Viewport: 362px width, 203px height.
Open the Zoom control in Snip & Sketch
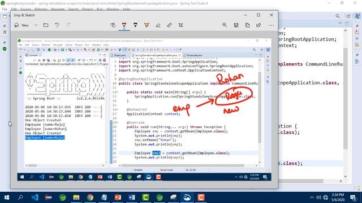[x=225, y=25]
